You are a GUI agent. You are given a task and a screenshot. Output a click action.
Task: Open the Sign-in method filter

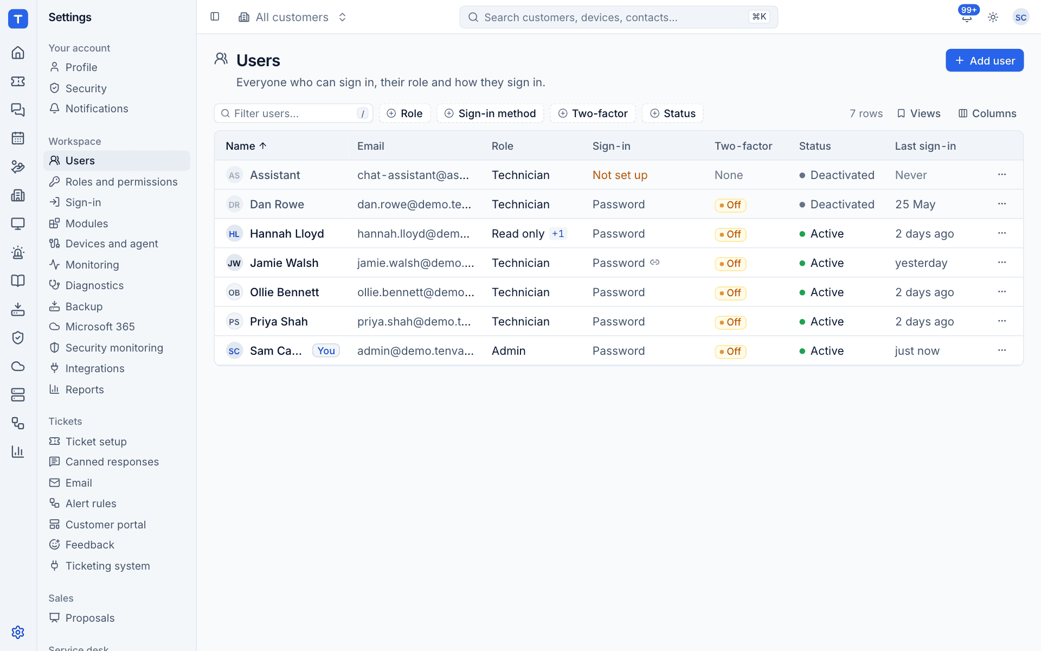click(x=490, y=113)
